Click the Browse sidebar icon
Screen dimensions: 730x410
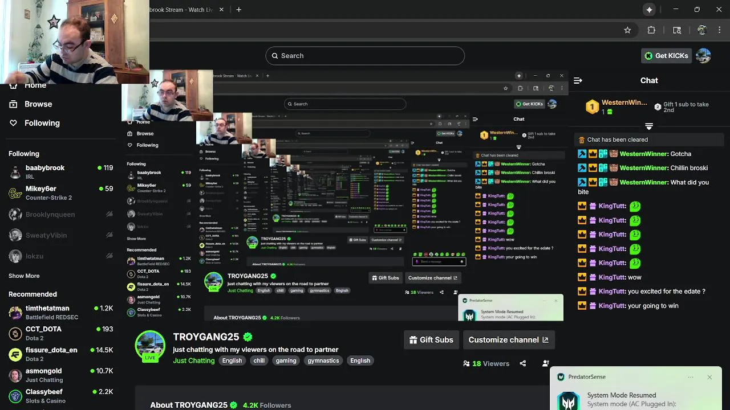point(13,104)
